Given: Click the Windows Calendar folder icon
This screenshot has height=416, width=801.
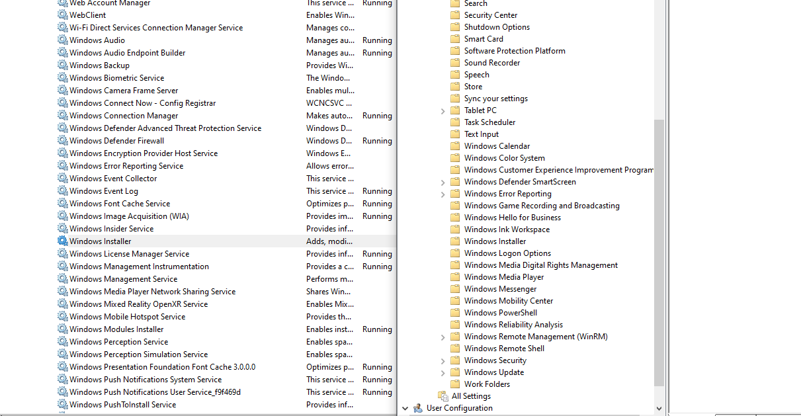Looking at the screenshot, I should [455, 146].
